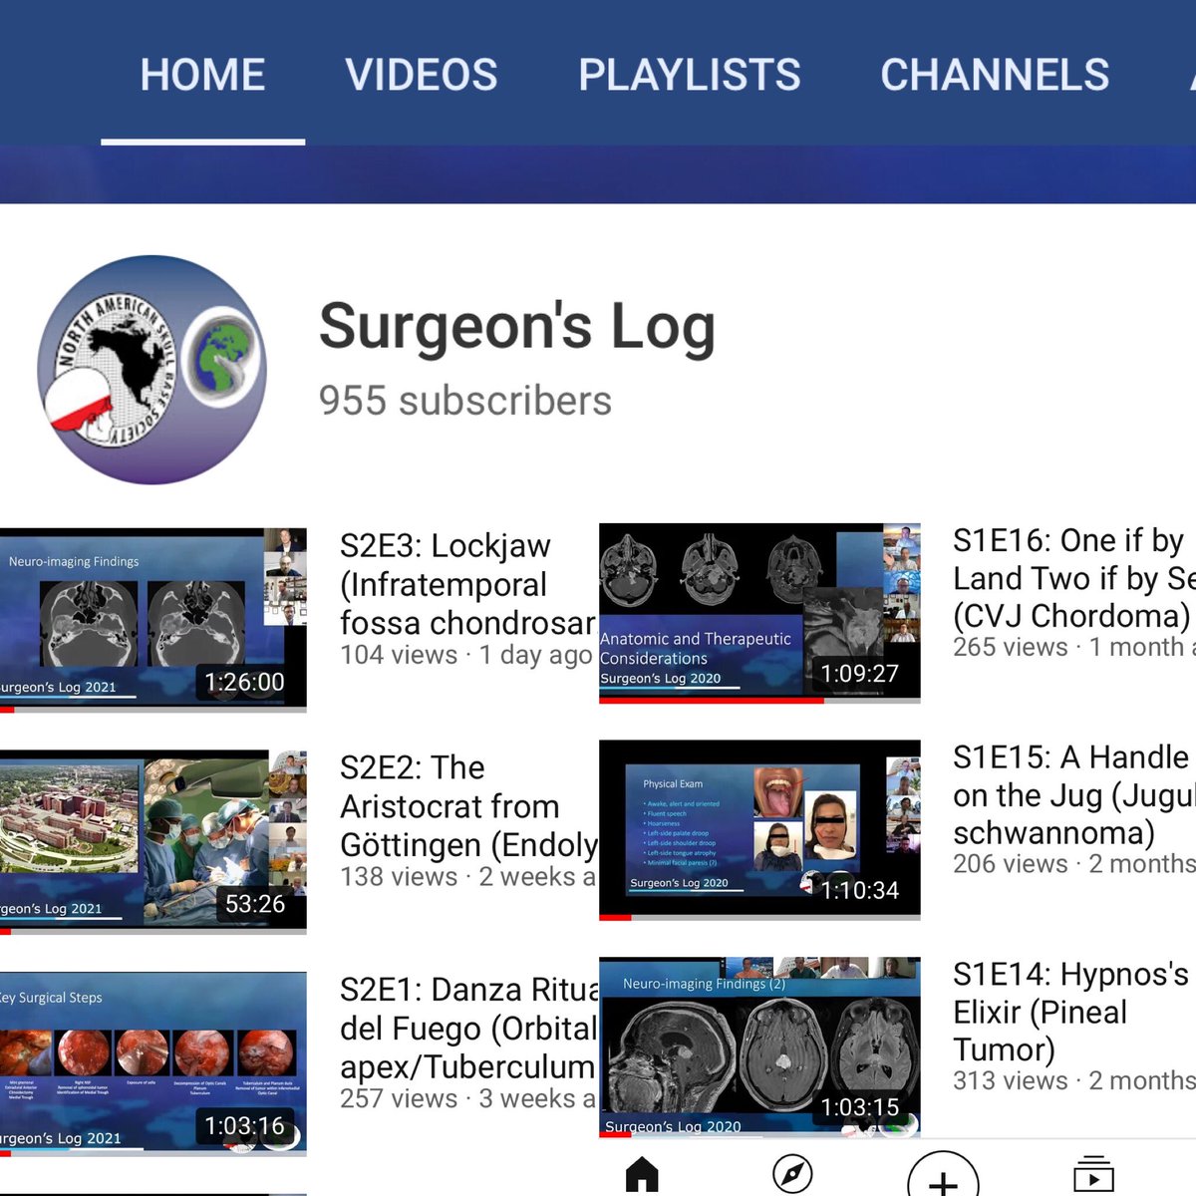Click the 955 subscribers text
The image size is (1196, 1196).
465,401
